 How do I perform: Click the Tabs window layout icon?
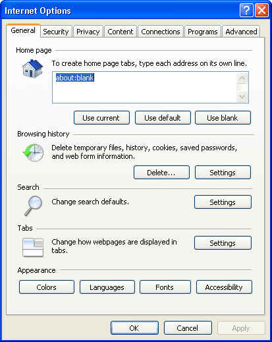pos(33,247)
